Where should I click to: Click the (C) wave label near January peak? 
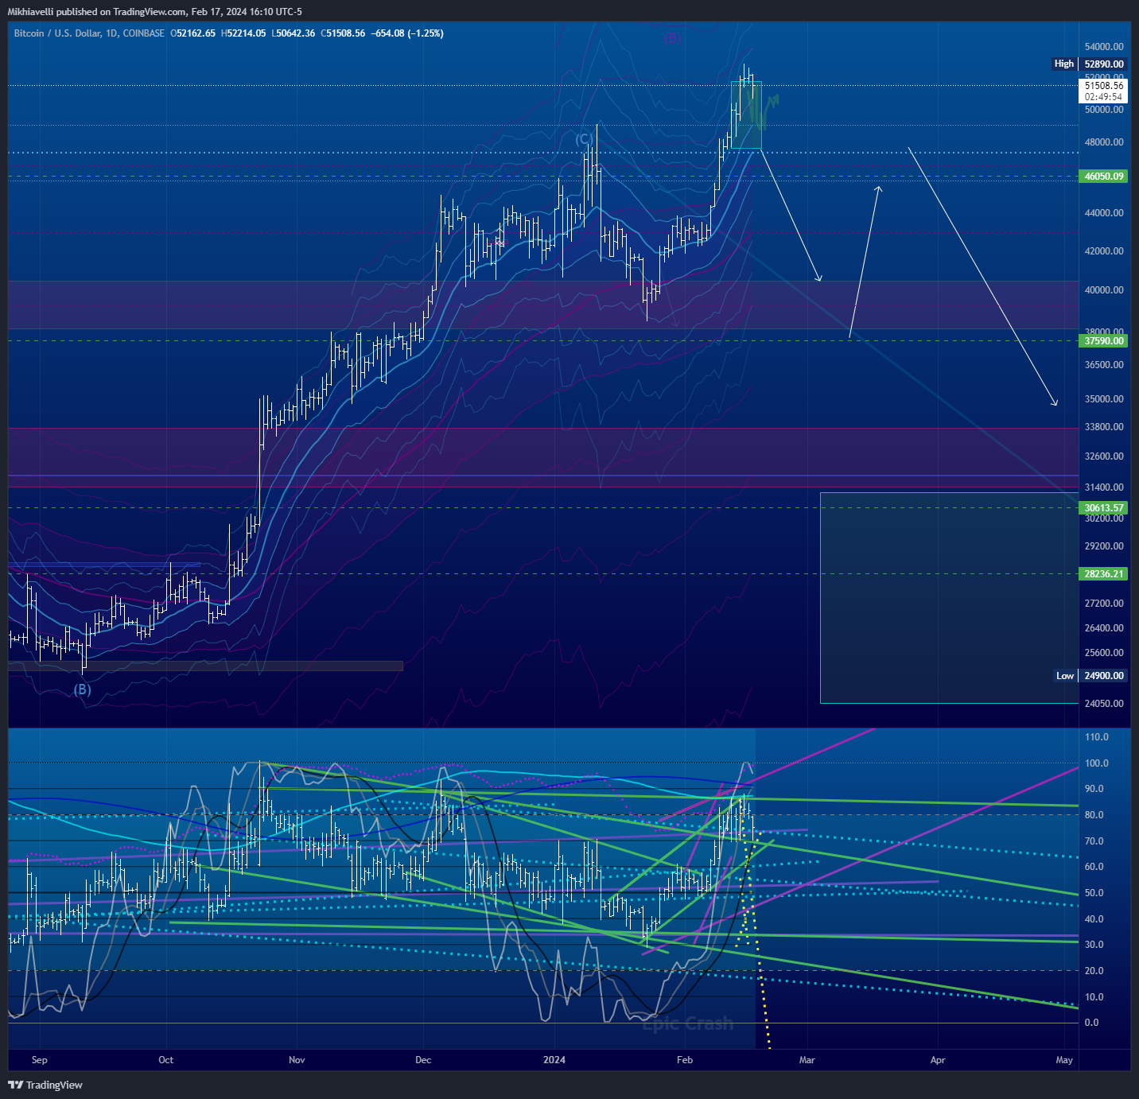585,140
